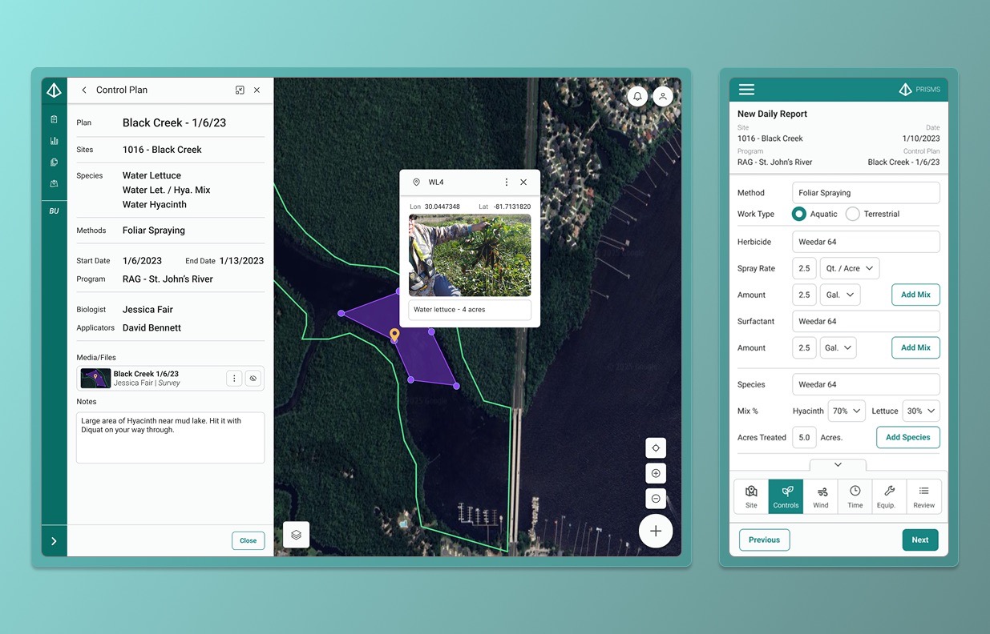
Task: Click the Acres Treated value 5.0
Action: click(804, 437)
